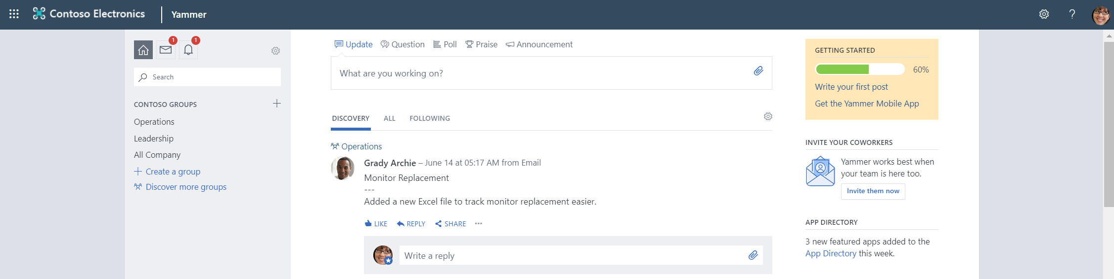Switch to the Following feed tab
The width and height of the screenshot is (1114, 279).
pos(429,118)
